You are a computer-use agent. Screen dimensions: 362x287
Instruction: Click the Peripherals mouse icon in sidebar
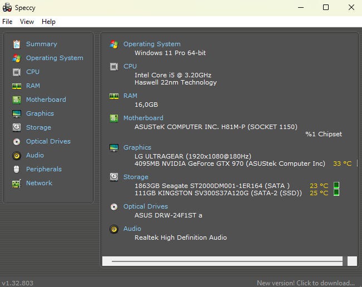(16, 169)
